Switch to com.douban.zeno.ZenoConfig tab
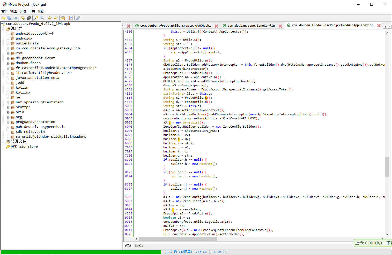This screenshot has height=255, width=392. point(251,26)
